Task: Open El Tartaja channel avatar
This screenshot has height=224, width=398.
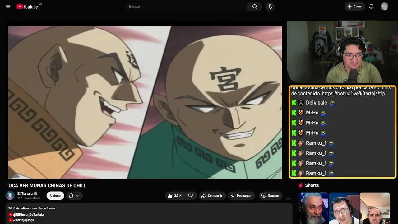Action: (x=10, y=195)
